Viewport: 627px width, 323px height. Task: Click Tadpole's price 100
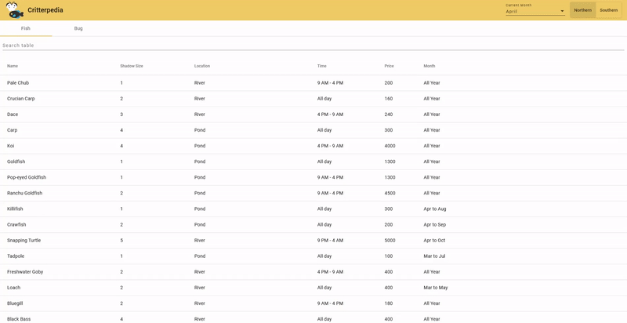click(388, 256)
